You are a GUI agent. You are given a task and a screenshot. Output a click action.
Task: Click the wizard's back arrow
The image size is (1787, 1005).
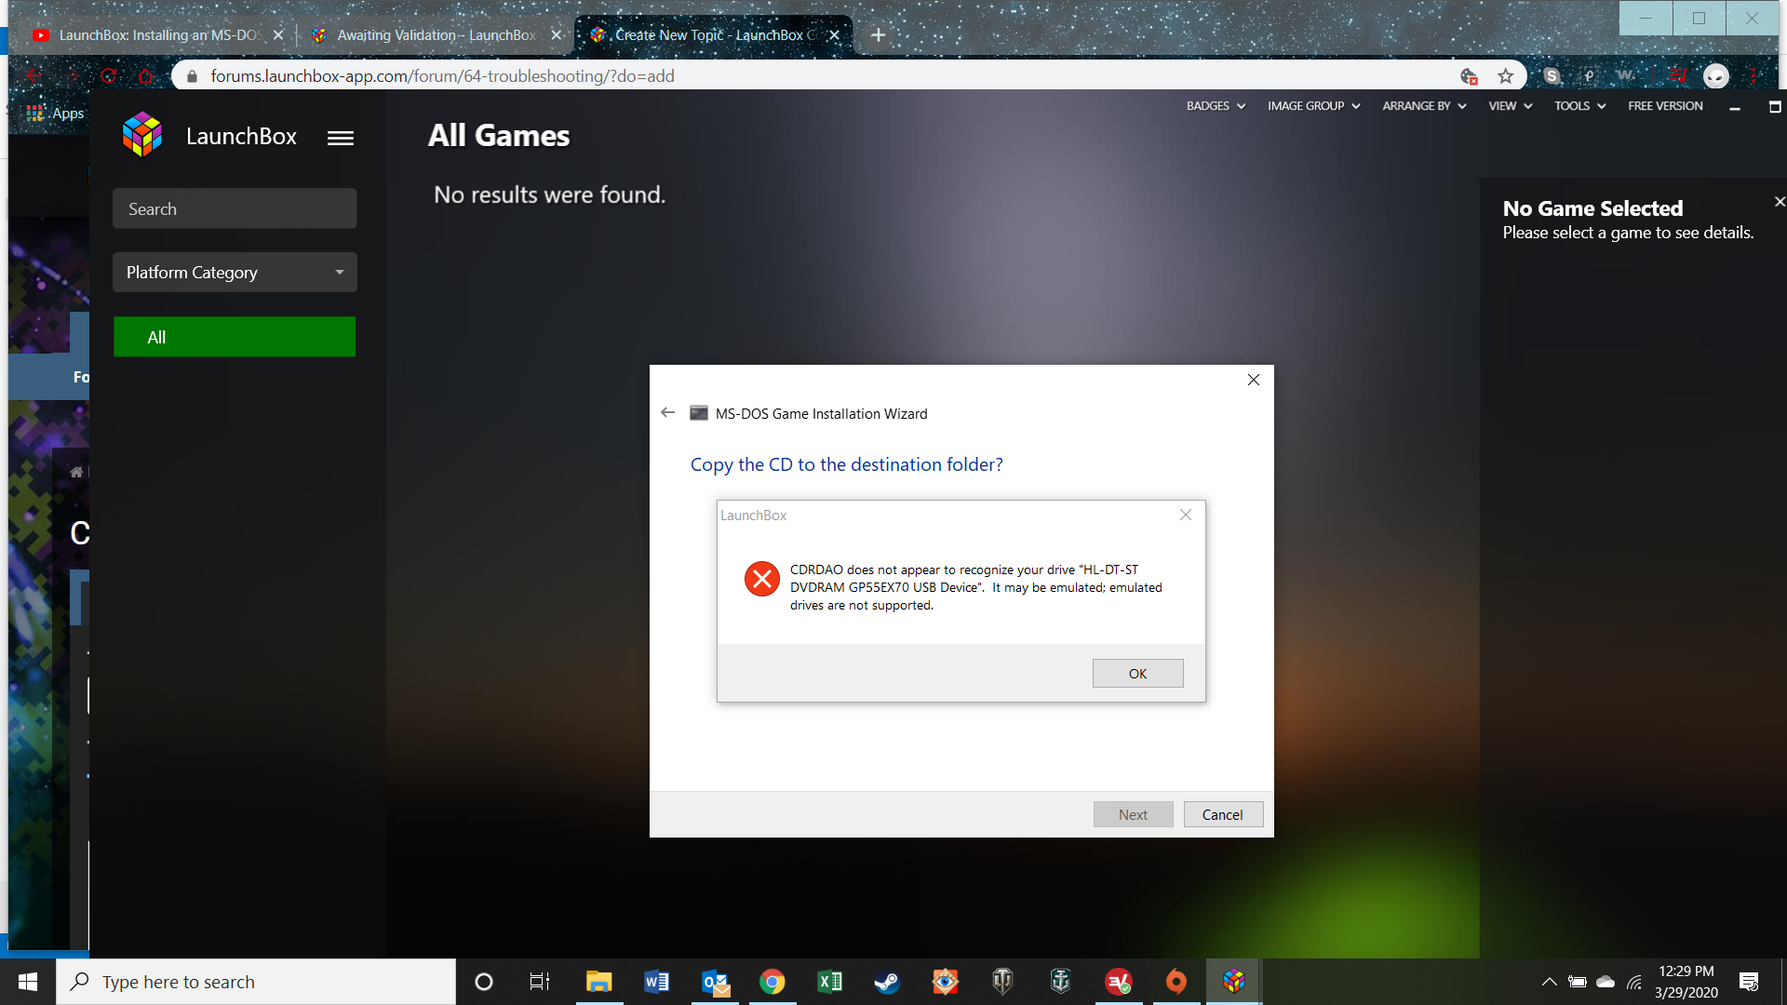[x=667, y=413]
